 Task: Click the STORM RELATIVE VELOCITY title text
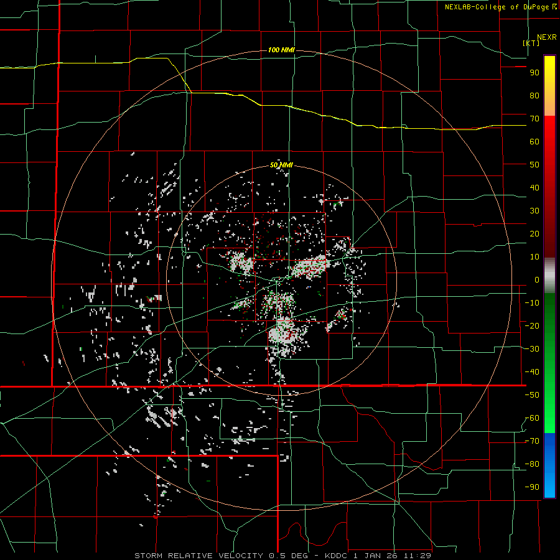(199, 556)
